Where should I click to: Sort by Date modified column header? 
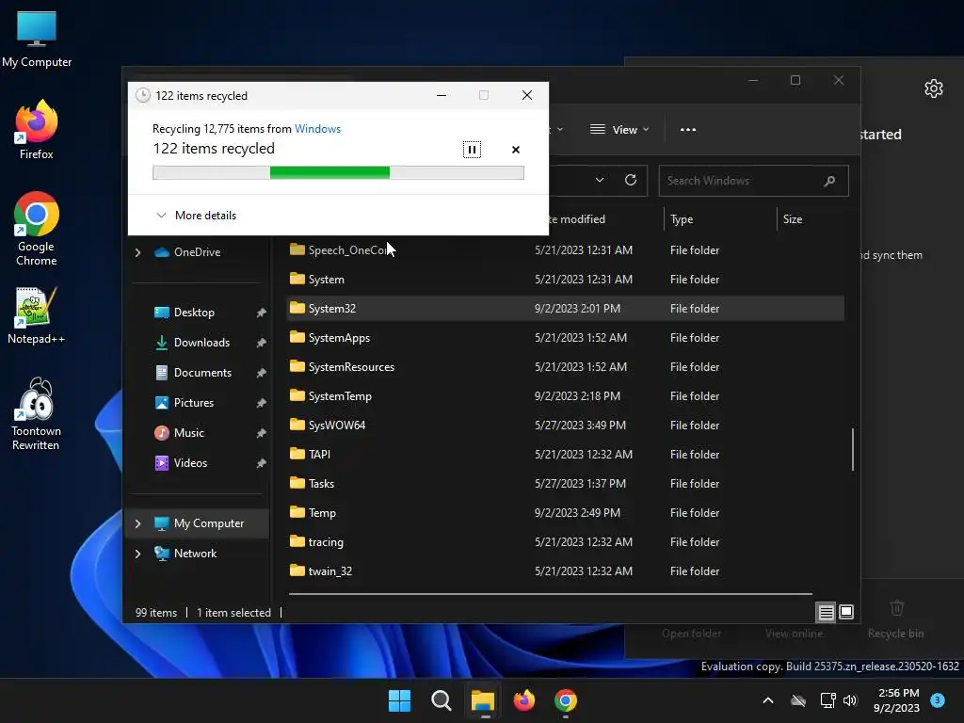(577, 218)
